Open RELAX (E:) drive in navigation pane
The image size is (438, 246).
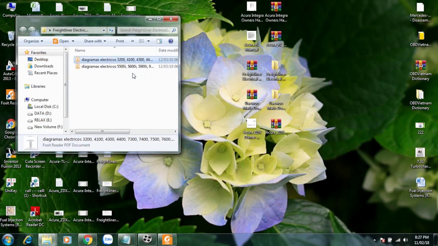pos(43,120)
